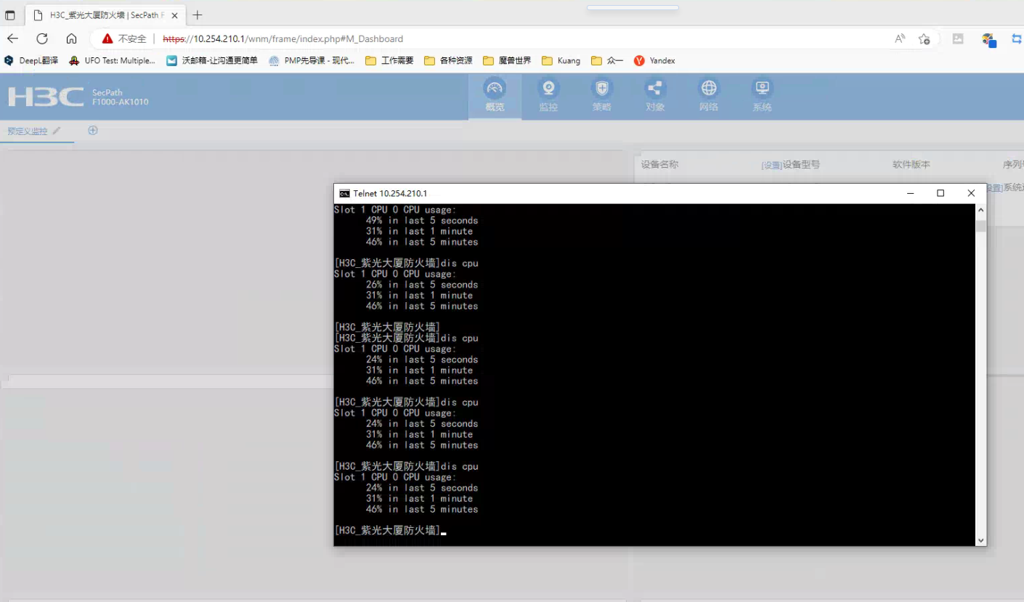Expand the 工作需要 bookmark folder

(389, 61)
